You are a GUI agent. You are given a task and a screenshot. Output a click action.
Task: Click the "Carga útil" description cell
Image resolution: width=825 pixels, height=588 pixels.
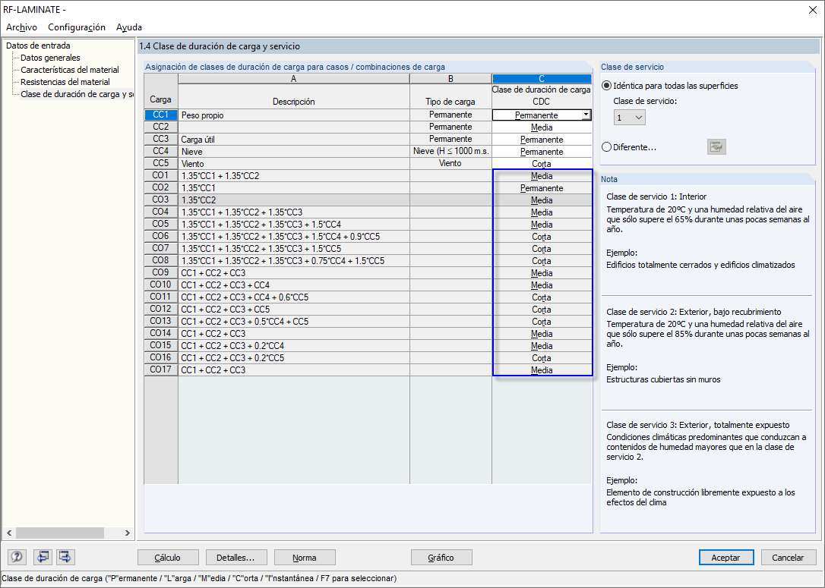point(293,140)
